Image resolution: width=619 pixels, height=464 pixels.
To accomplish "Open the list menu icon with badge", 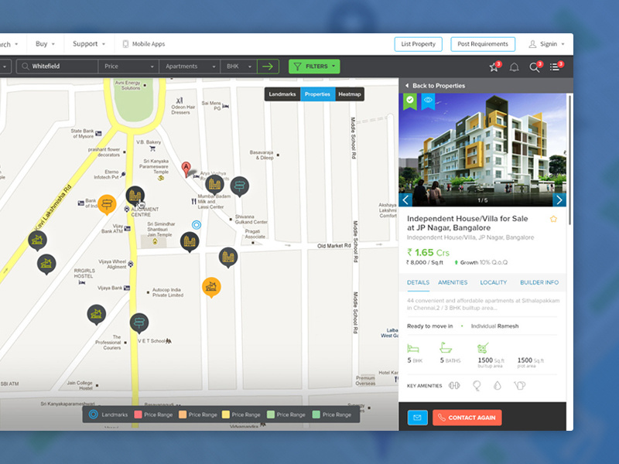I will 555,67.
